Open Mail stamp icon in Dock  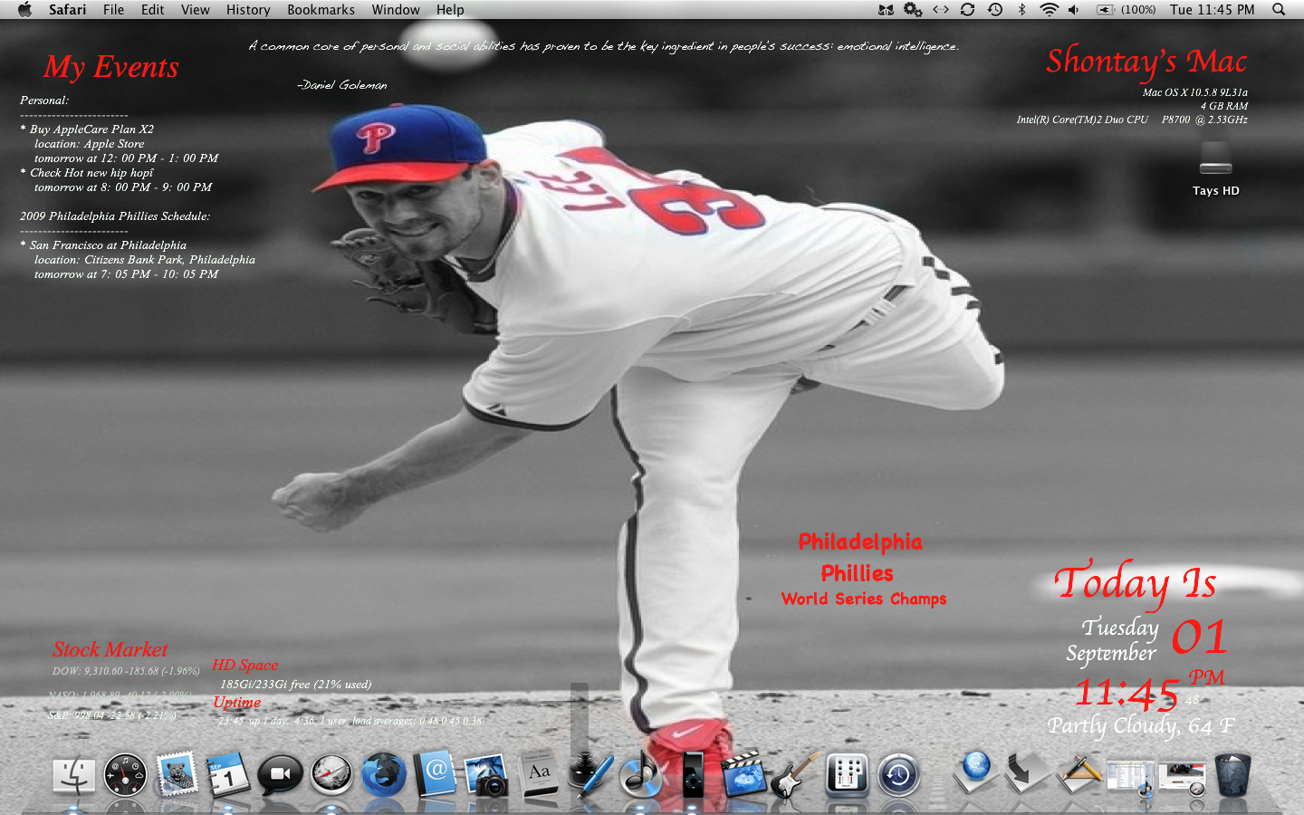point(177,774)
